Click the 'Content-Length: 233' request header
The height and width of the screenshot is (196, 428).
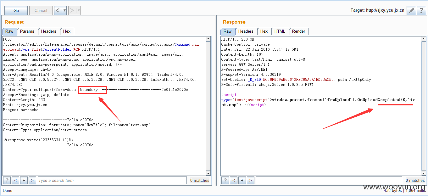pos(24,100)
